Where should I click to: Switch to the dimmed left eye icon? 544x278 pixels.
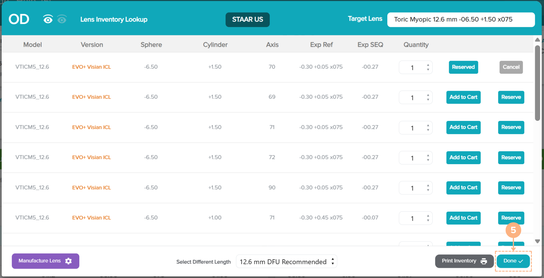(62, 19)
